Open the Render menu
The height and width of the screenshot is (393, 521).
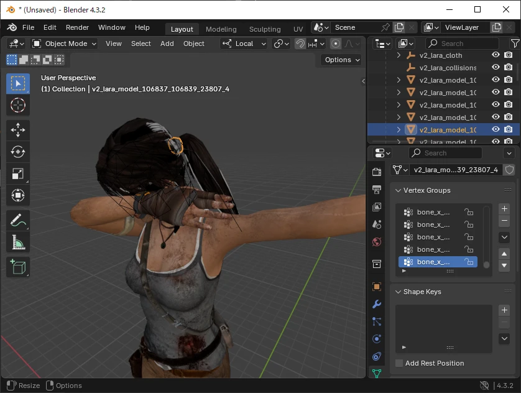tap(77, 27)
